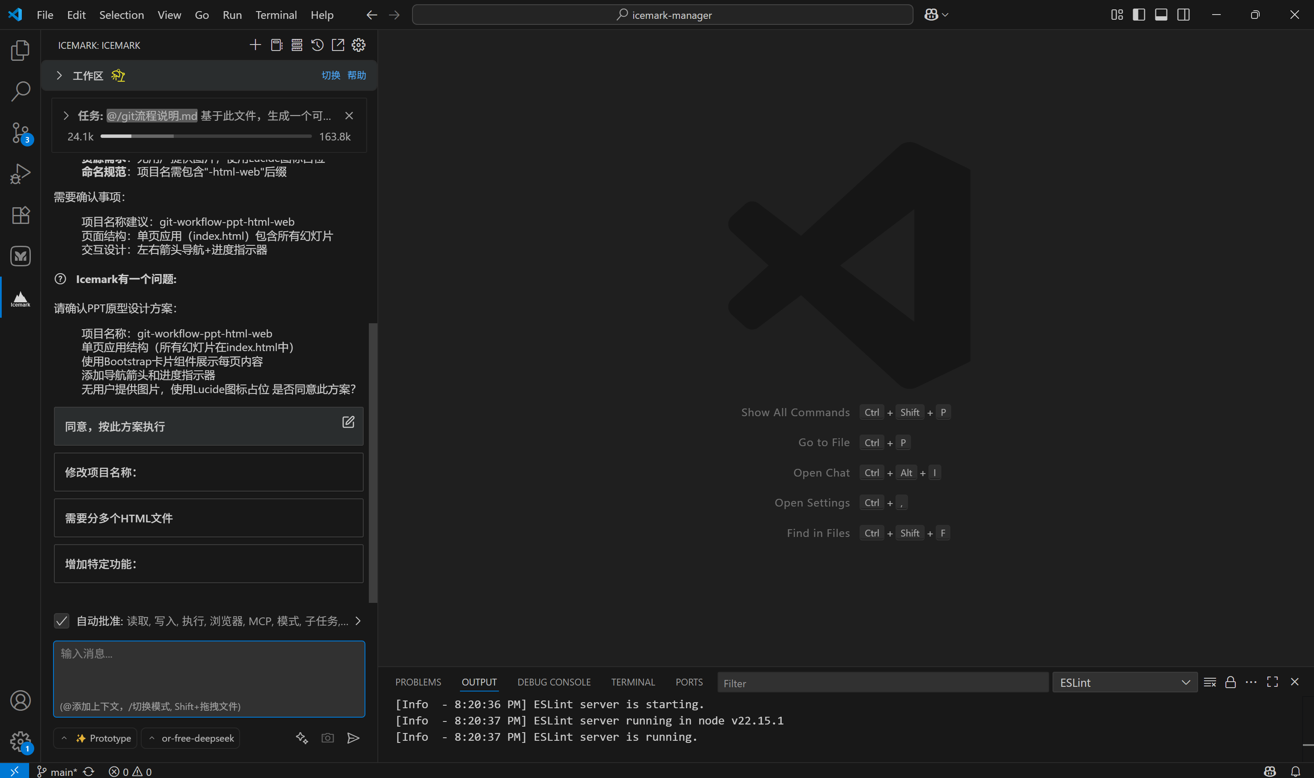The image size is (1314, 778).
Task: Switch to the DEBUG CONSOLE tab
Action: point(554,682)
